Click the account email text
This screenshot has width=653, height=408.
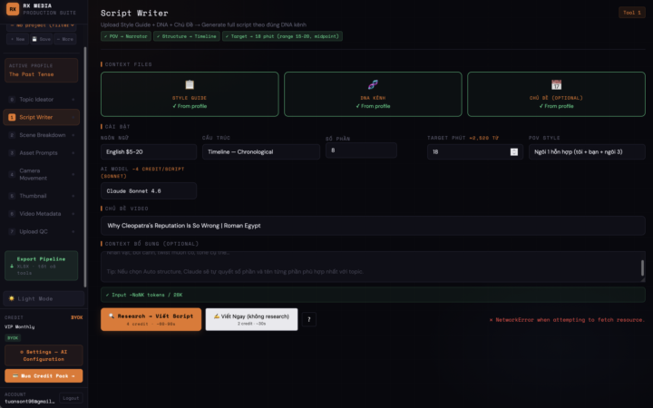point(30,402)
